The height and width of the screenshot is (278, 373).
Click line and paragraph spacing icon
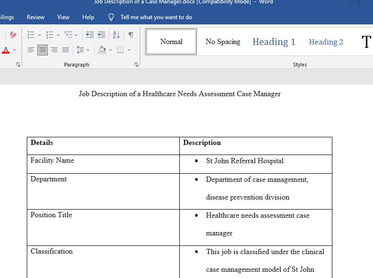tap(80, 50)
